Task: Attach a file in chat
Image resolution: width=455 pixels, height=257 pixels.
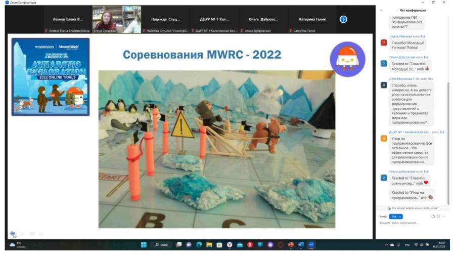Action: 433,217
